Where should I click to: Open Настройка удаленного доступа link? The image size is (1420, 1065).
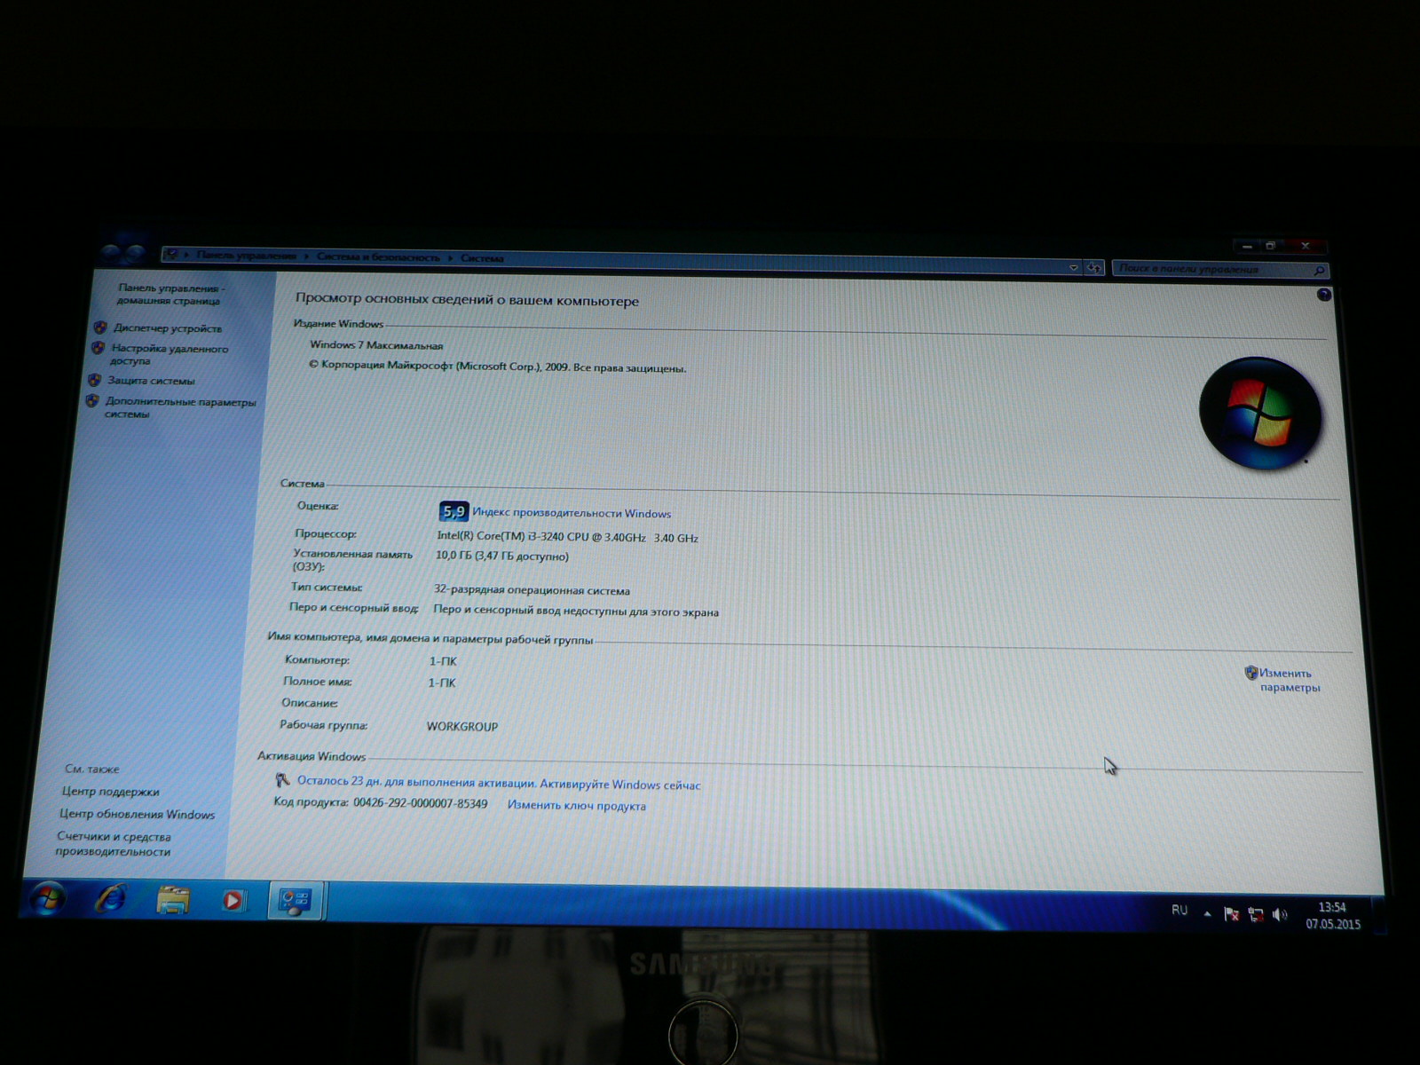tap(169, 355)
